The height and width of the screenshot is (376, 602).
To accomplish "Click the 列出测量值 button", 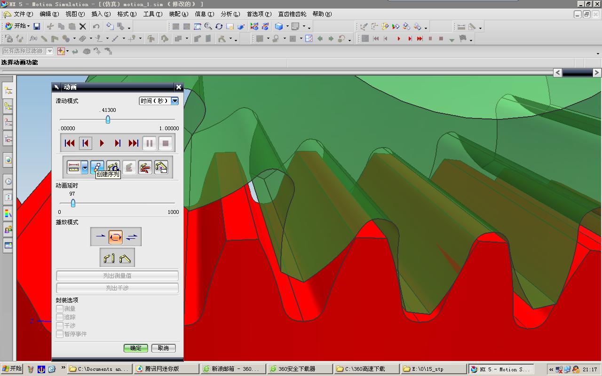I will [x=117, y=276].
